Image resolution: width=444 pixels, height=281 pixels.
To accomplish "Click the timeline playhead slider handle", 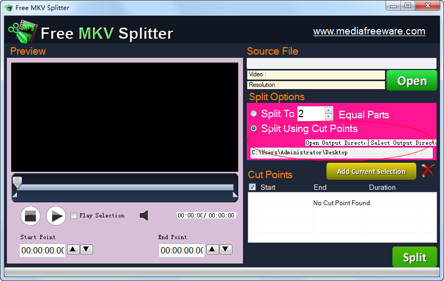I will tap(17, 182).
